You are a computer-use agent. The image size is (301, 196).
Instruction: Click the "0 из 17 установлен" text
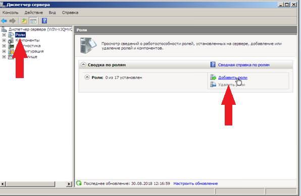(x=124, y=78)
